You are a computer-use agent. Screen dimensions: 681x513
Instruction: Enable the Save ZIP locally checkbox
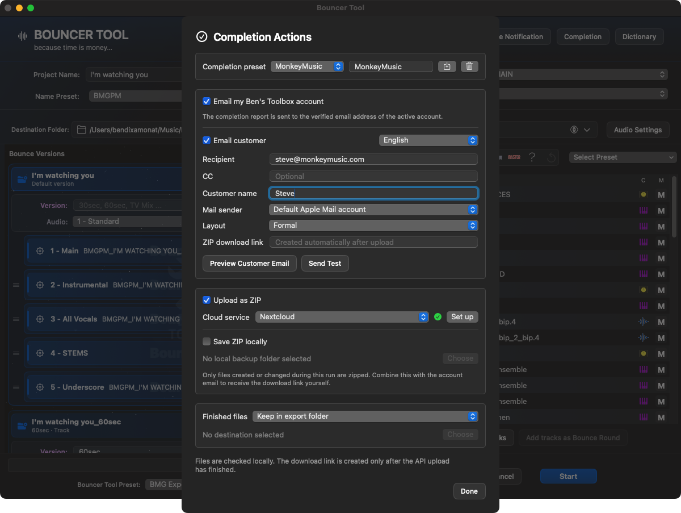[207, 341]
